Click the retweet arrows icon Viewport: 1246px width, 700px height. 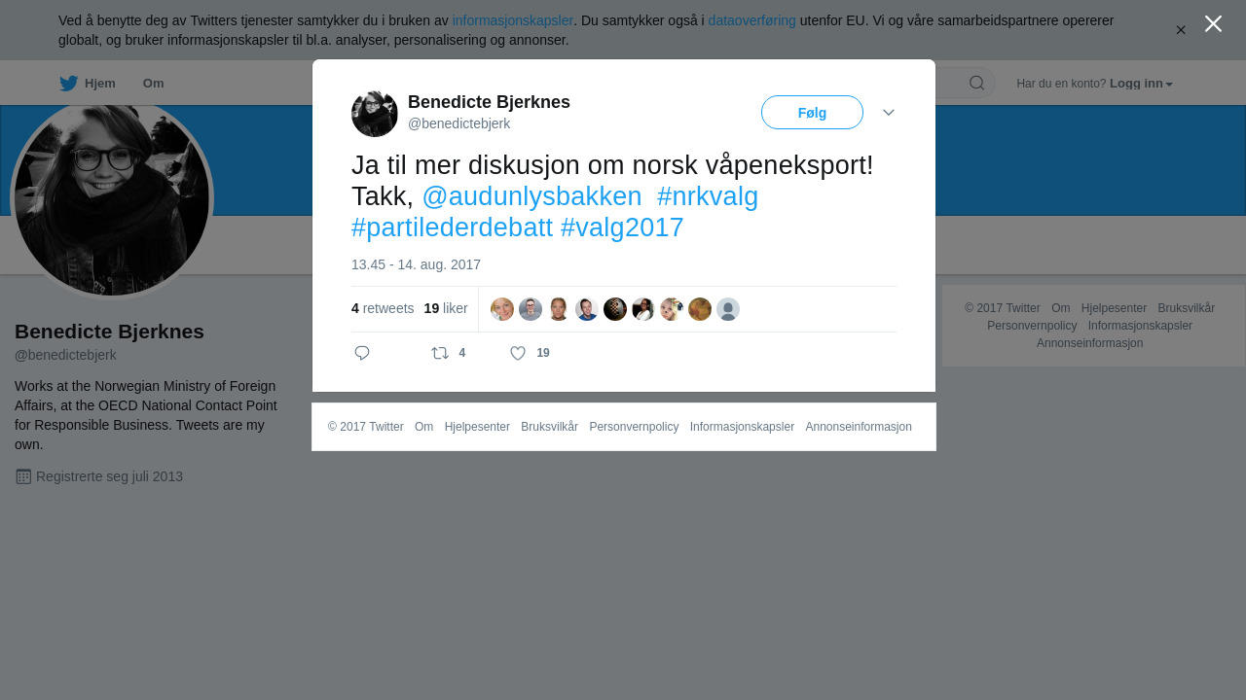[440, 353]
